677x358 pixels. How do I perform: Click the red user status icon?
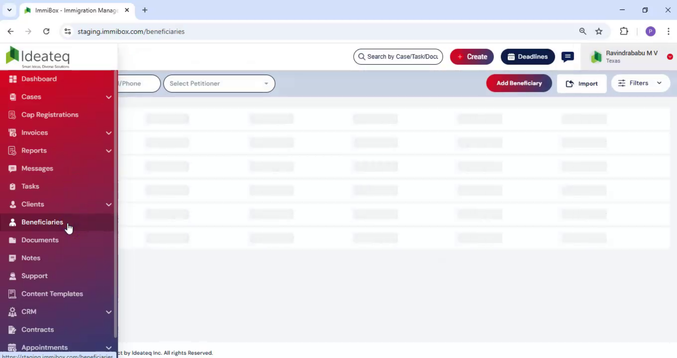coord(670,57)
